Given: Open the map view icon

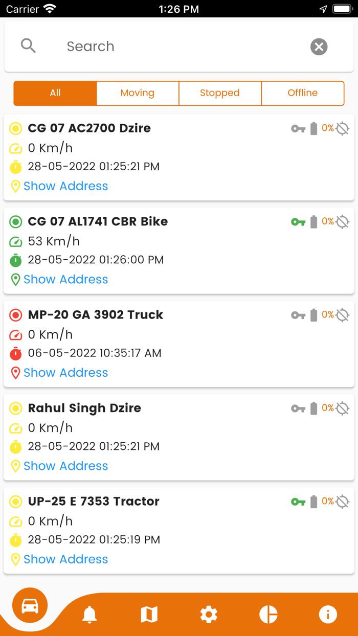Looking at the screenshot, I should [149, 615].
